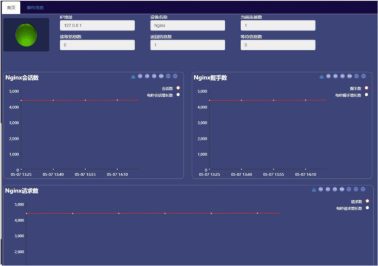
Task: Click the download icon on Nginx会话数 chart
Action: [133, 77]
